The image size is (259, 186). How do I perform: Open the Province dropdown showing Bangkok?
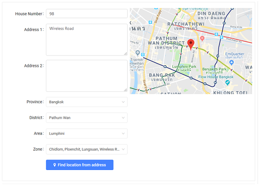(x=87, y=102)
